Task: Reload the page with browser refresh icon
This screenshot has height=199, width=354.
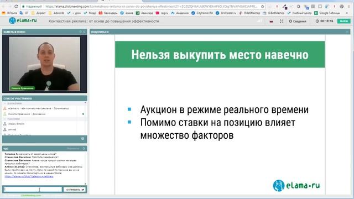Action: pyautogui.click(x=16, y=6)
